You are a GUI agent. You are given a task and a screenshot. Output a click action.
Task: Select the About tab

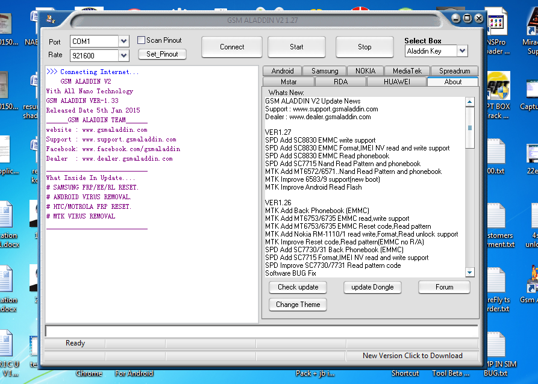point(453,82)
